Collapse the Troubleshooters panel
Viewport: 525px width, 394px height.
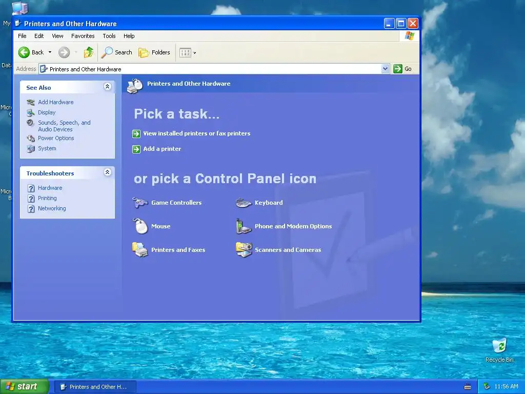(x=108, y=172)
